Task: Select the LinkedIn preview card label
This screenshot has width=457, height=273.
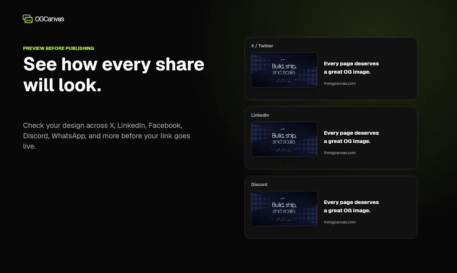Action: click(x=260, y=115)
